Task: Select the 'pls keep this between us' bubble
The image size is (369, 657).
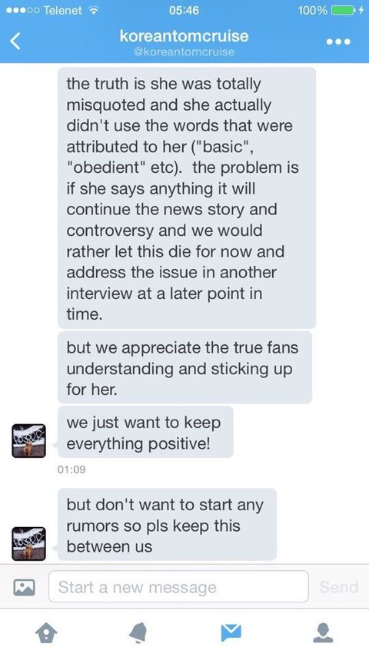Action: [x=168, y=525]
